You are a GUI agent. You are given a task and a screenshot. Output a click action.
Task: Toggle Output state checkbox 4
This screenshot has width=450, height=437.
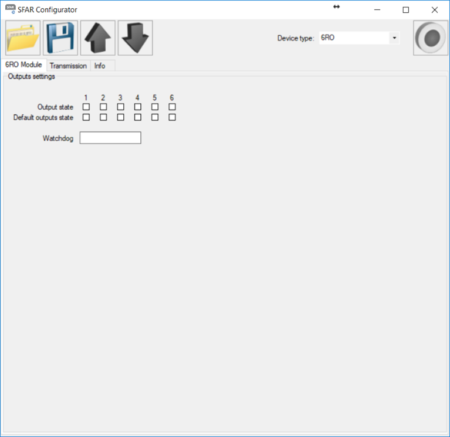click(138, 107)
